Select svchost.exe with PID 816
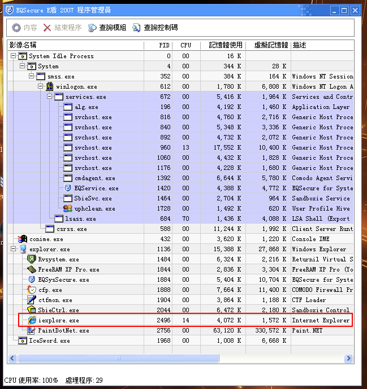 pyautogui.click(x=180, y=117)
